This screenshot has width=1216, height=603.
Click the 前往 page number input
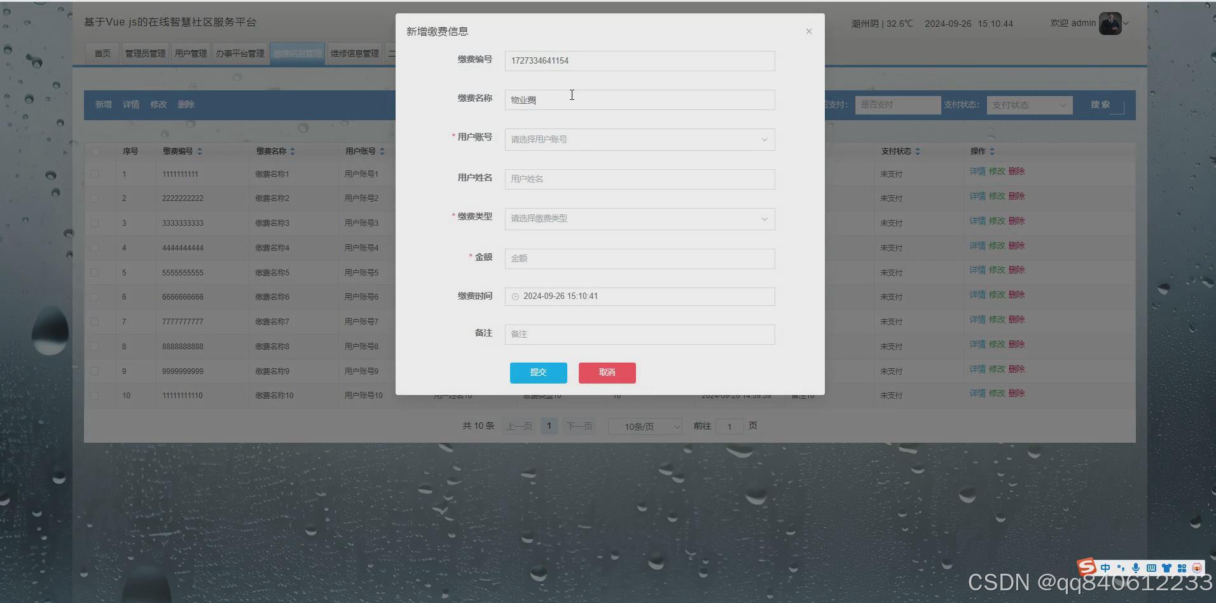(x=729, y=426)
